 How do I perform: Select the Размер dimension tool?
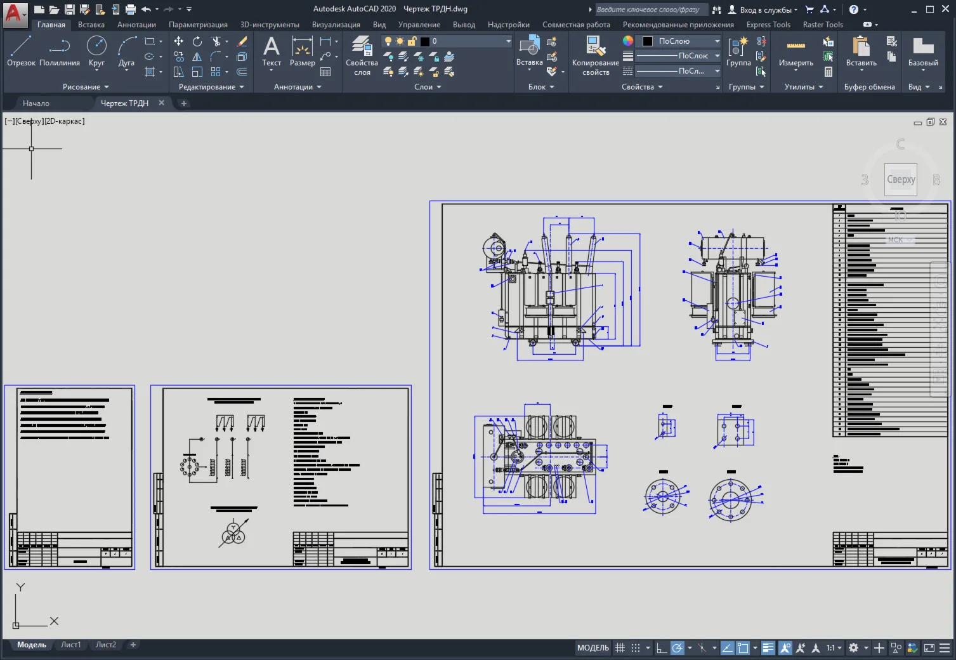coord(302,51)
